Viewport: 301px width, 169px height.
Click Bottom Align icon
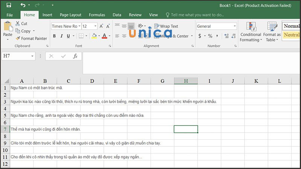click(131, 26)
